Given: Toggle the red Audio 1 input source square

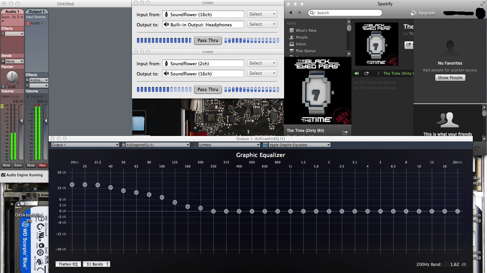Looking at the screenshot, I should [x=28, y=23].
